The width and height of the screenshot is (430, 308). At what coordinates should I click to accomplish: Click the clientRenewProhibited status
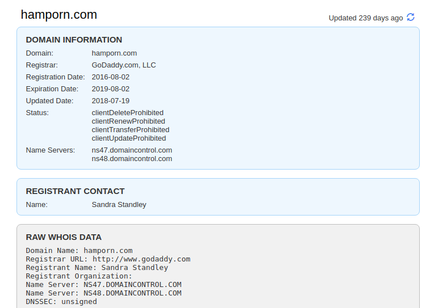point(128,121)
